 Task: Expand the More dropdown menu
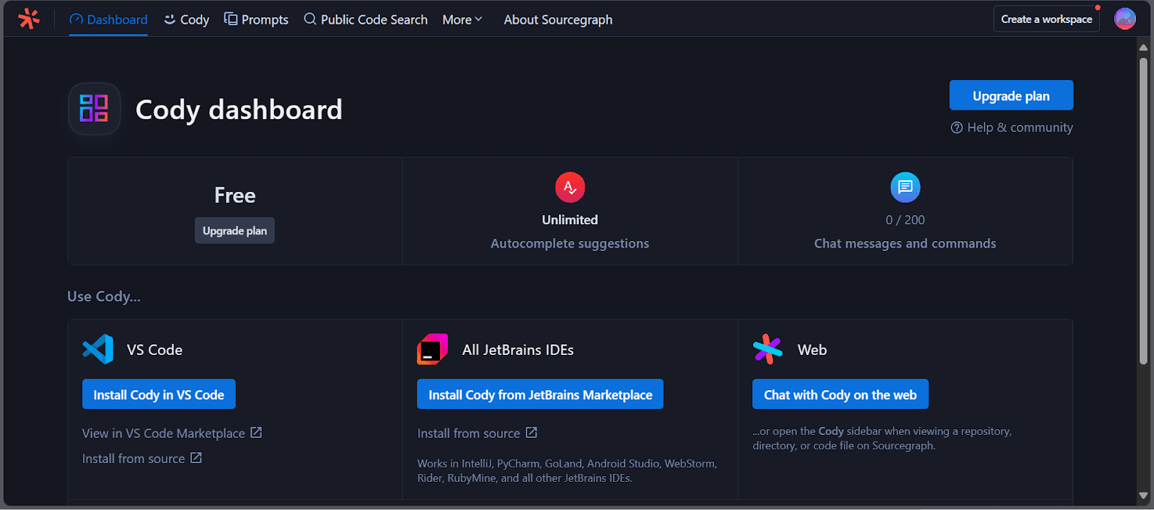coord(462,19)
